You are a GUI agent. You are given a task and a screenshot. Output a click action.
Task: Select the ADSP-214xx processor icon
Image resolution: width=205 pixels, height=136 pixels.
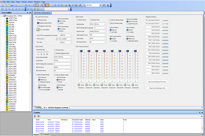coord(7,18)
